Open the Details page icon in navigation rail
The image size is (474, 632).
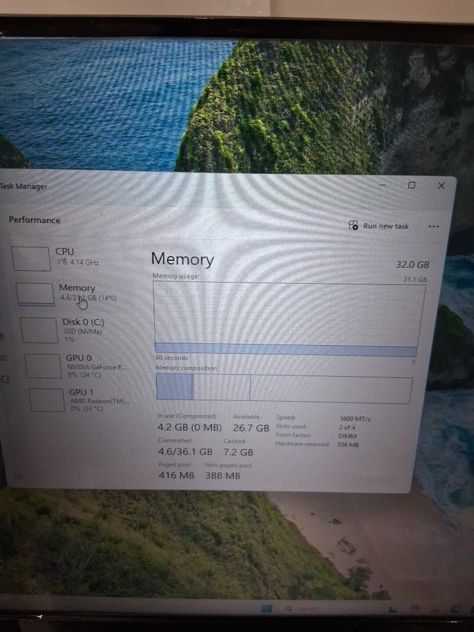coord(3,357)
